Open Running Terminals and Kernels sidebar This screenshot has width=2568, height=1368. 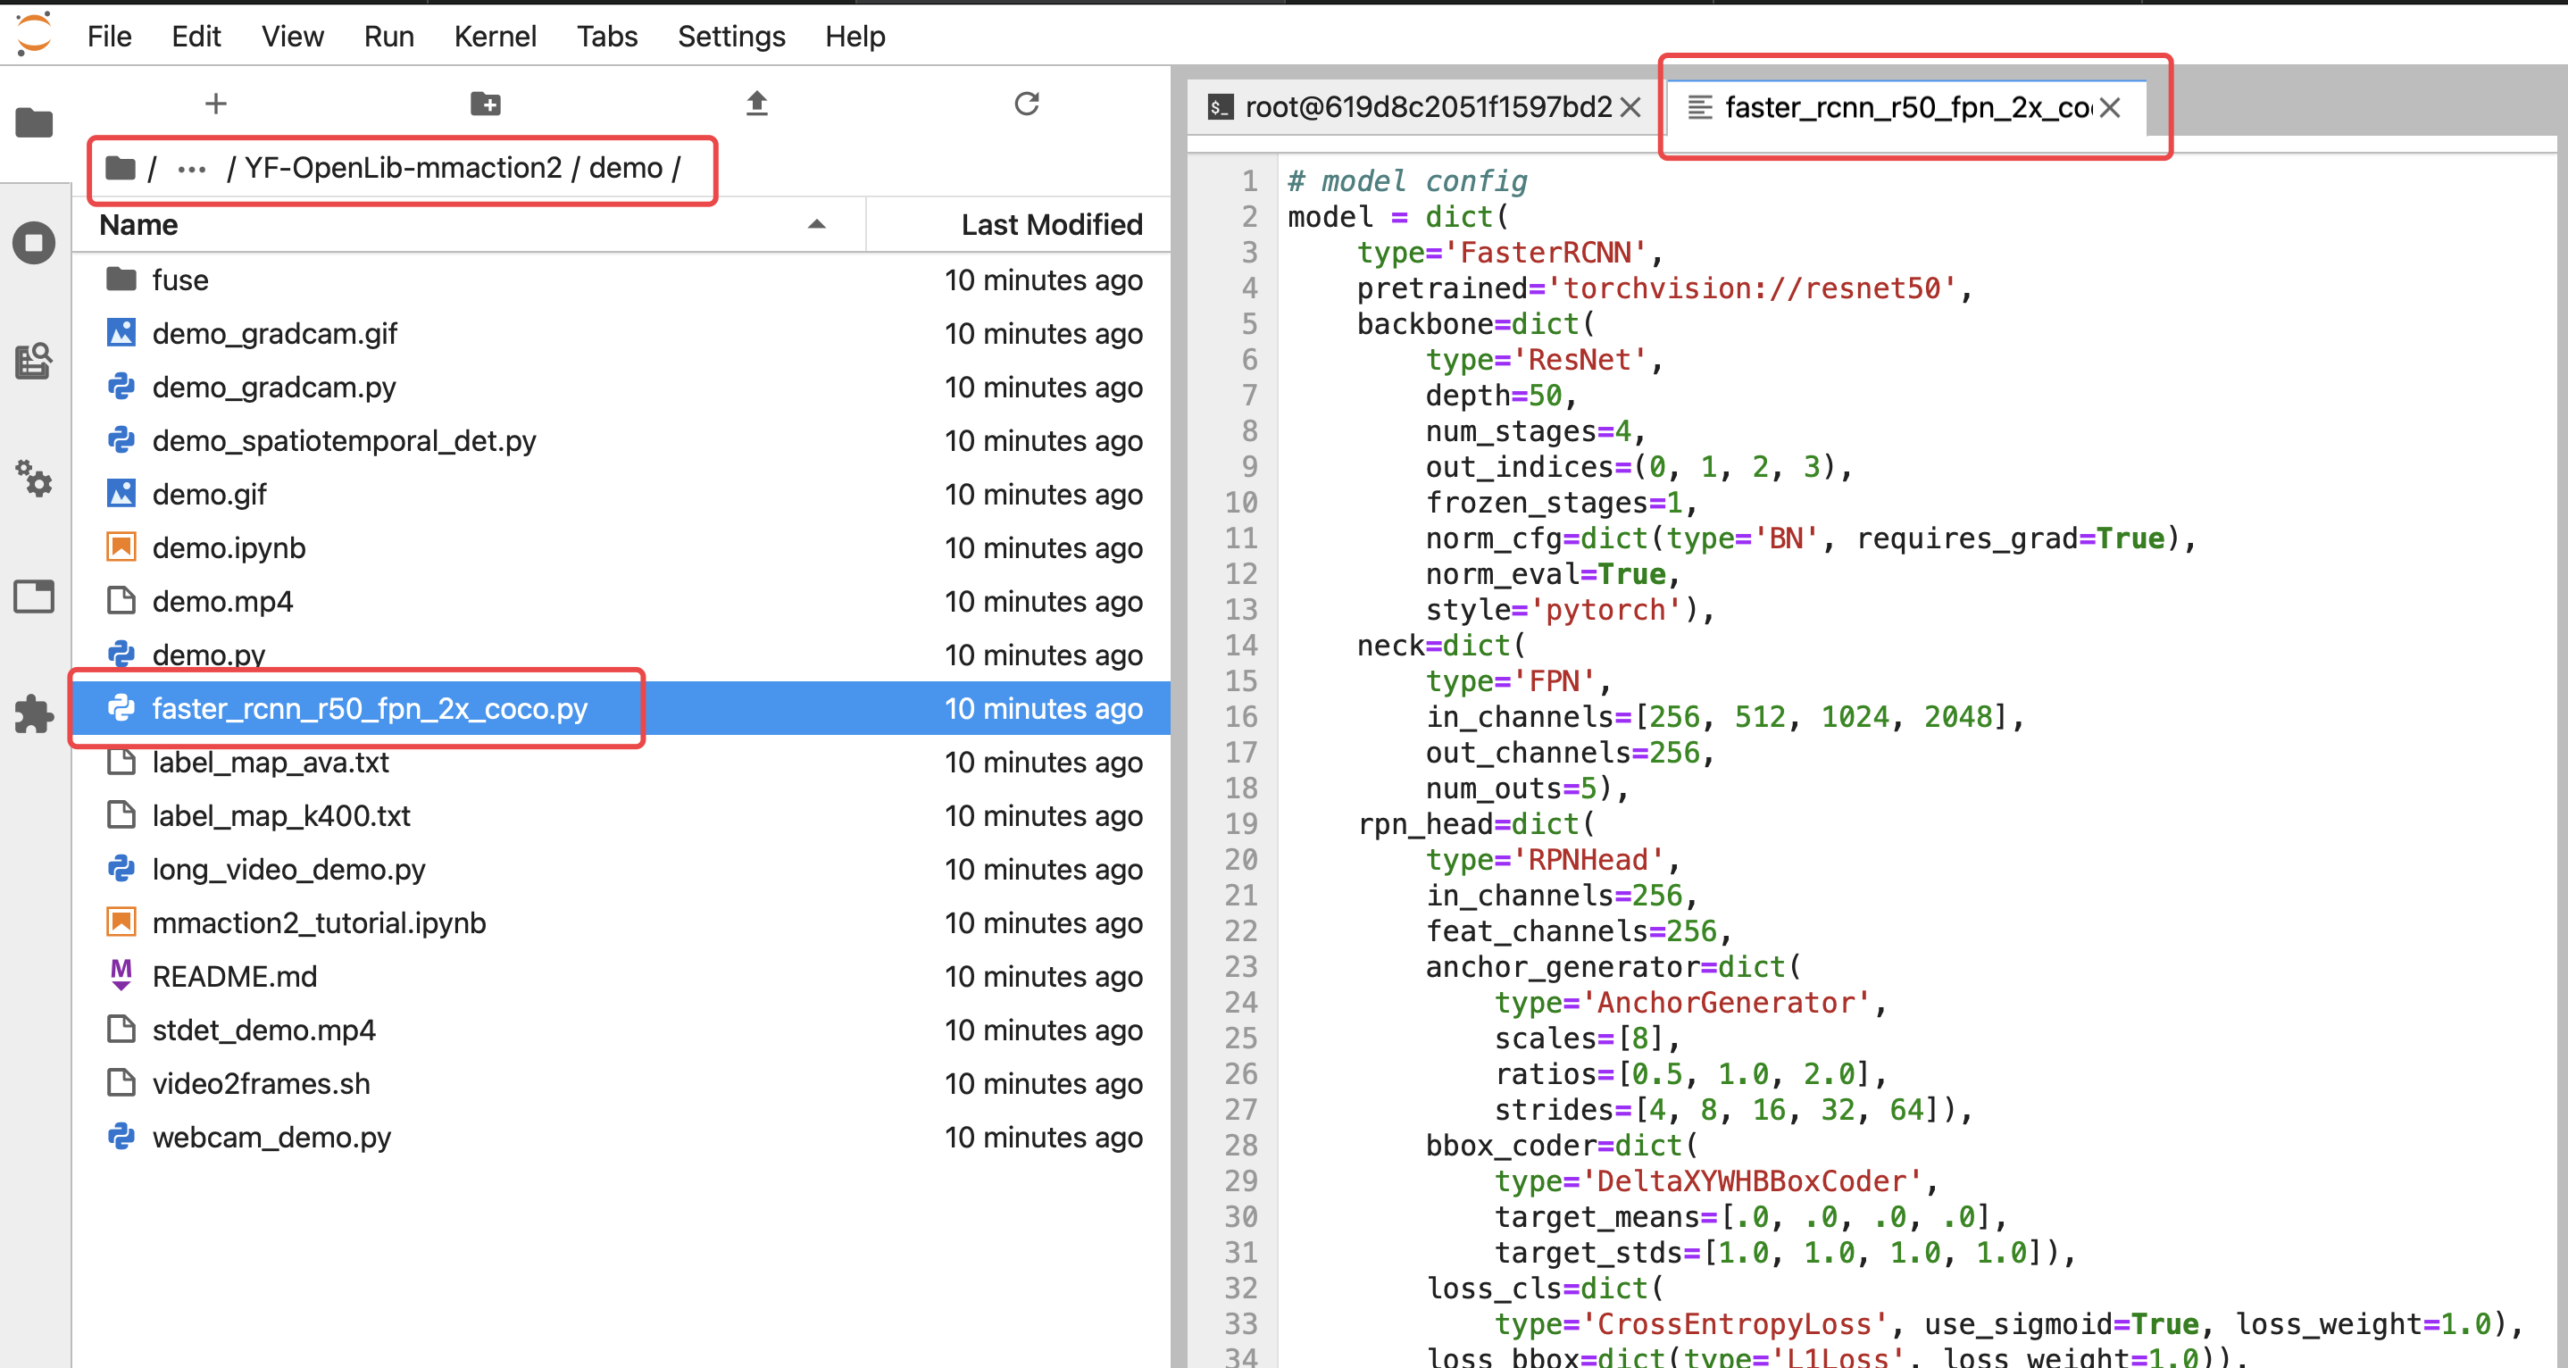pyautogui.click(x=34, y=242)
